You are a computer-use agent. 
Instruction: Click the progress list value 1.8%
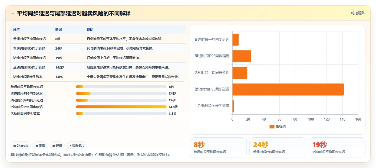pyautogui.click(x=173, y=114)
